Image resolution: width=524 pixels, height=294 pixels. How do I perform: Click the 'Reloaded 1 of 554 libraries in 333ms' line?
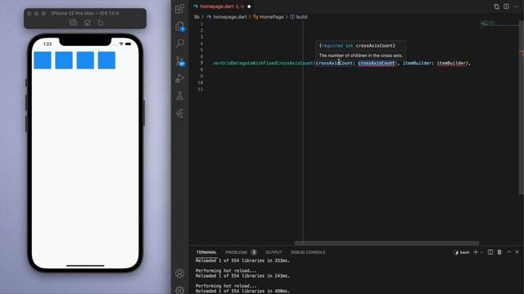(242, 261)
